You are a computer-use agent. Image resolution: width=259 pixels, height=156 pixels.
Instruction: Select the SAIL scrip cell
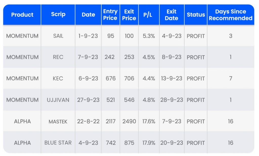point(58,36)
